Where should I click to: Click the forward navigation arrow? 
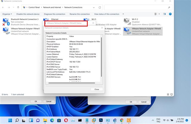point(9,7)
